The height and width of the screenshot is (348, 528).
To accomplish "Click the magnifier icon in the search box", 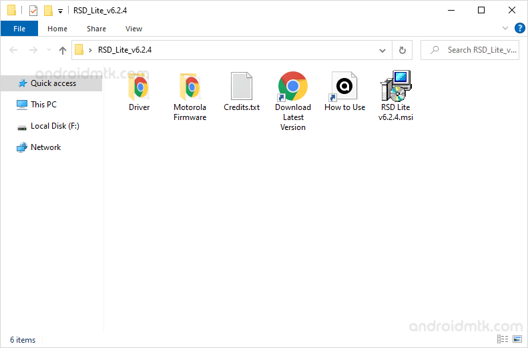I will [x=435, y=50].
